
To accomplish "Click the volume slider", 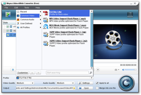I will [131, 70].
